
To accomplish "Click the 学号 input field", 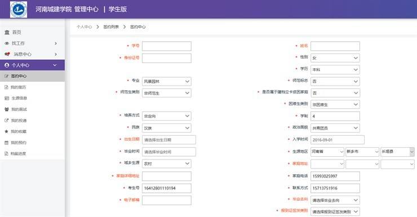I will coord(166,46).
